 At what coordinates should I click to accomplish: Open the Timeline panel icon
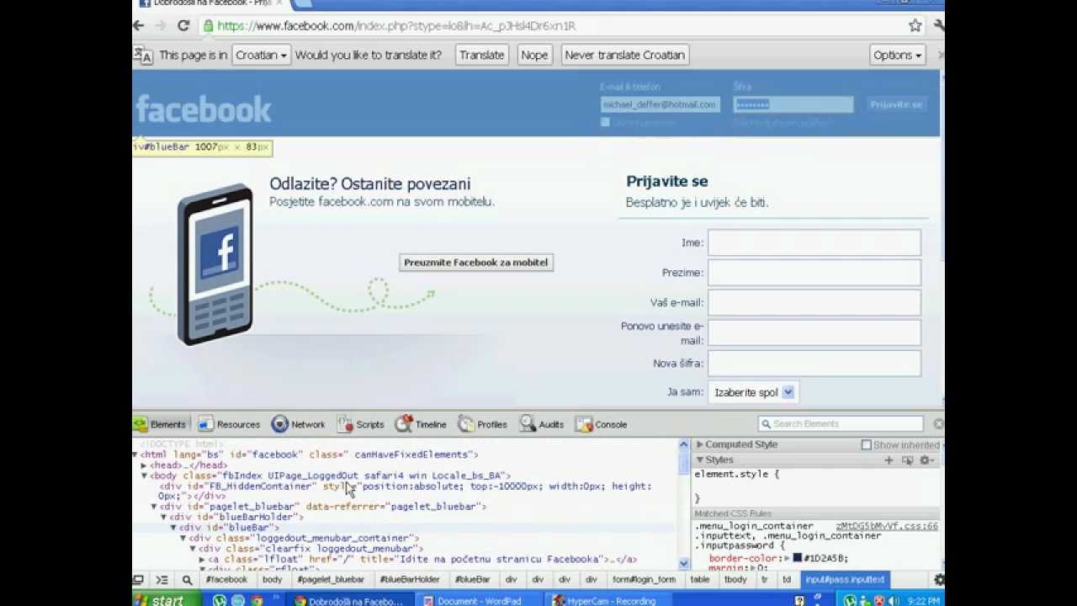(x=404, y=424)
